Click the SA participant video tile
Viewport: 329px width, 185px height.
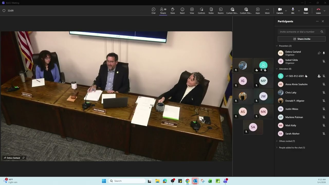point(253,127)
